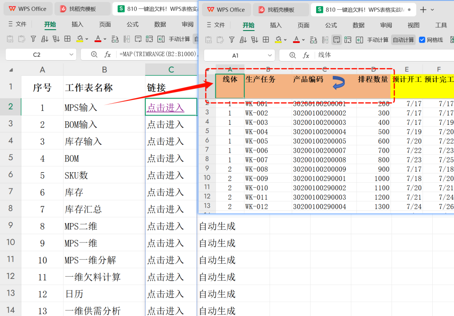Viewport: 454px width, 316px height.
Task: Click yellow fill color bucket in left window
Action: click(80, 39)
